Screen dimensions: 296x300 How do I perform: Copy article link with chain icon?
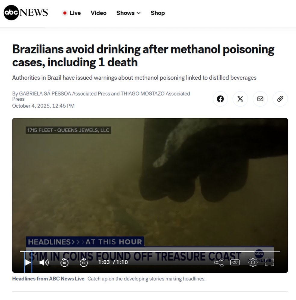[x=280, y=99]
